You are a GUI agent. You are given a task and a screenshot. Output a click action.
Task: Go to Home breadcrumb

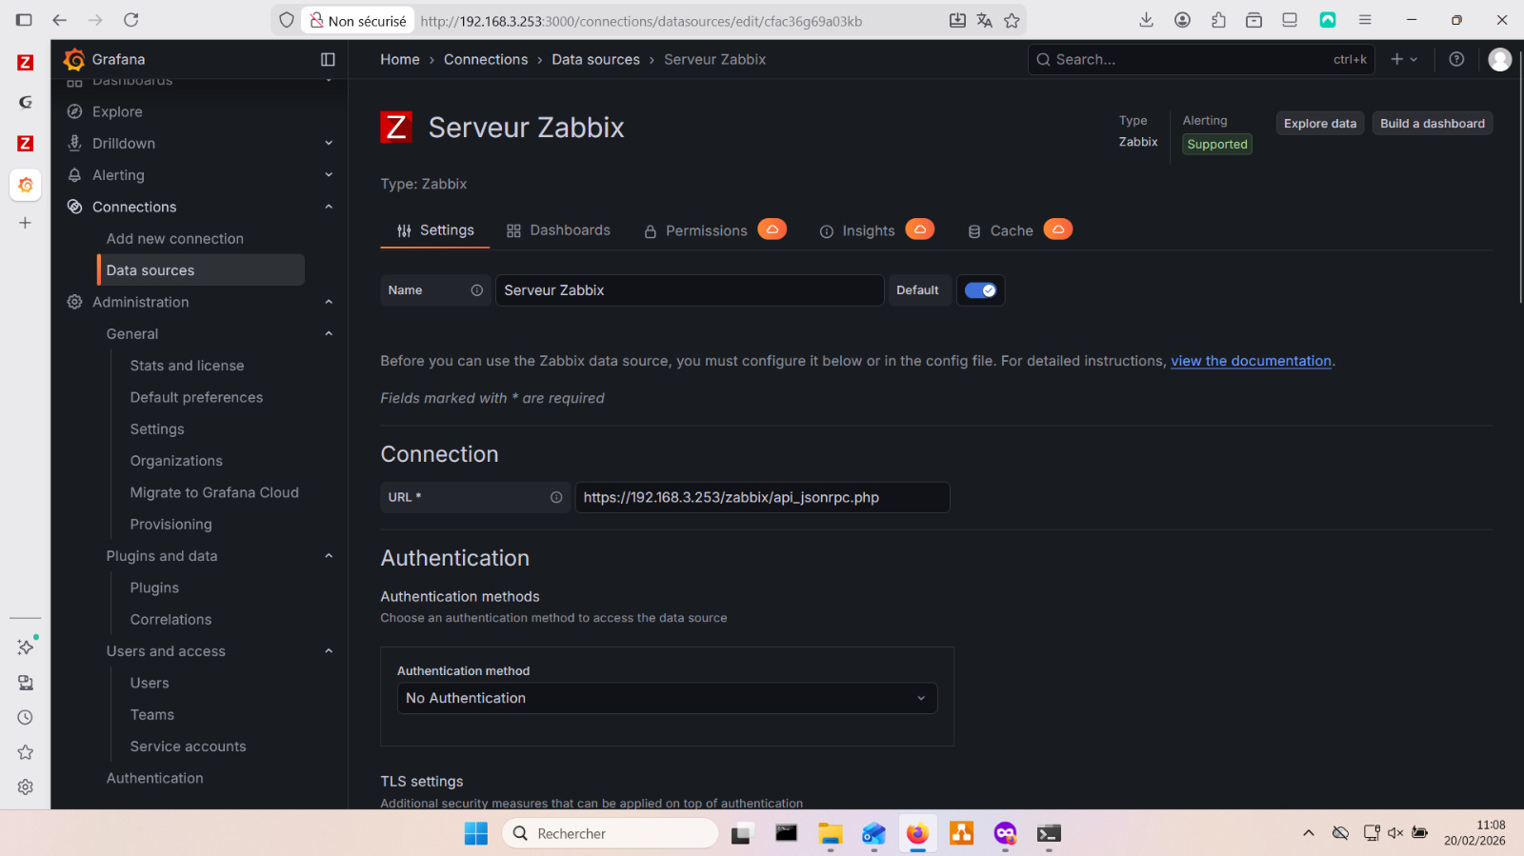pyautogui.click(x=400, y=59)
